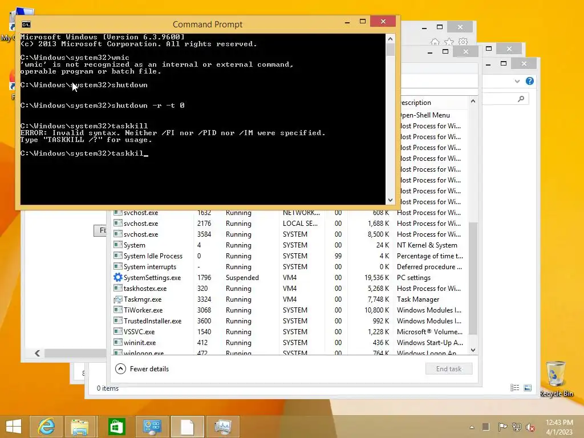Click Internet Explorer home icon
This screenshot has width=584, height=438.
coord(435,42)
